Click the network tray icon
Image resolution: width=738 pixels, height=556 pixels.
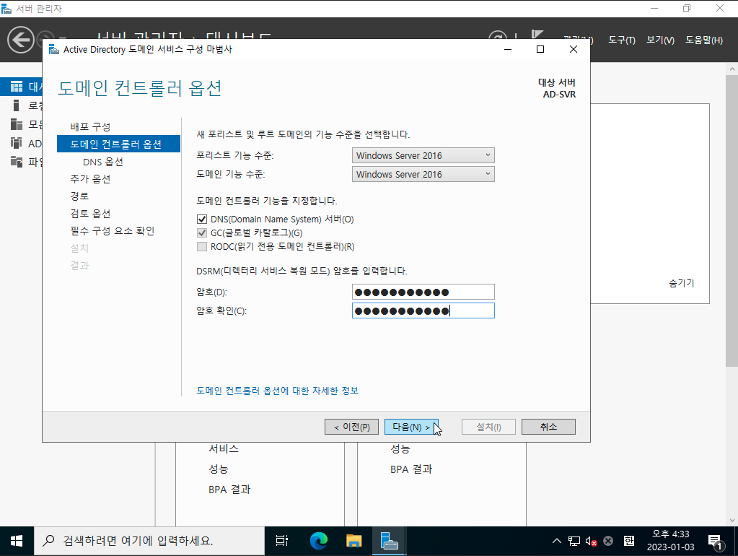(574, 541)
